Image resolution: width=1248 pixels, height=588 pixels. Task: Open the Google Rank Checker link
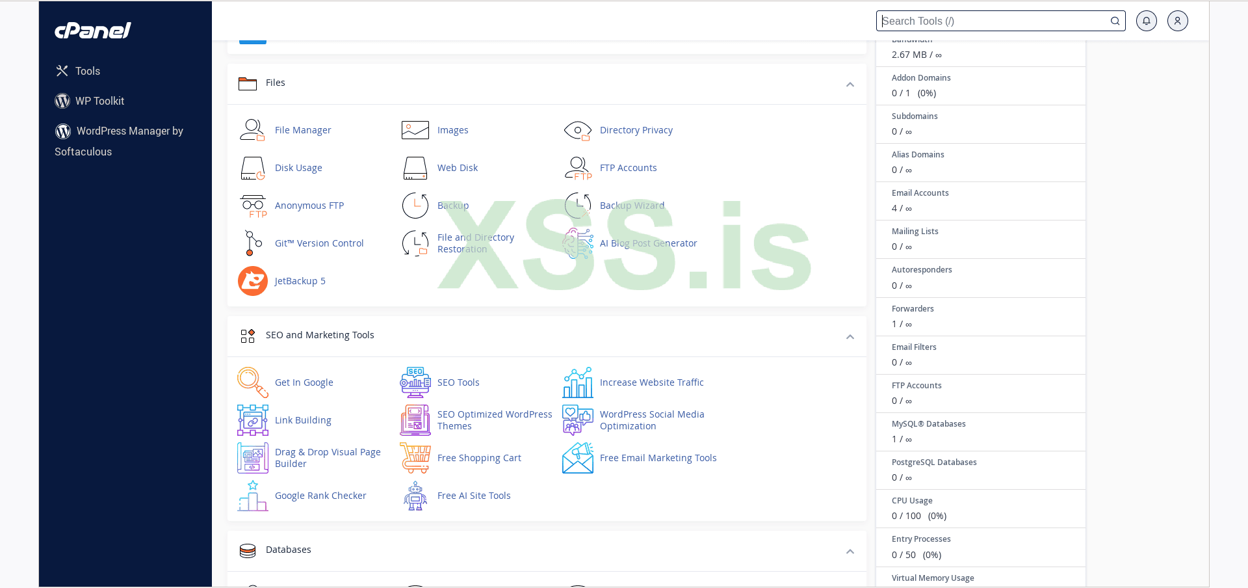coord(320,496)
